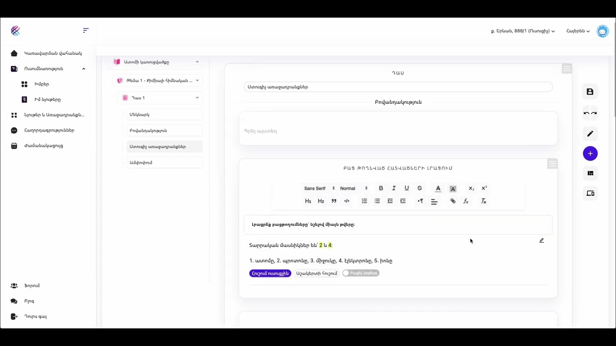
Task: Clear text formatting
Action: coord(484,201)
